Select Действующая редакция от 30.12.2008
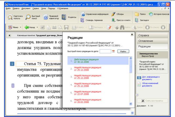 [98, 61]
